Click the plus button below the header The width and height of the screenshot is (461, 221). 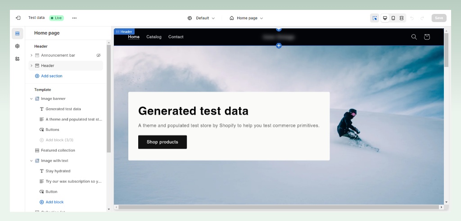pos(279,45)
